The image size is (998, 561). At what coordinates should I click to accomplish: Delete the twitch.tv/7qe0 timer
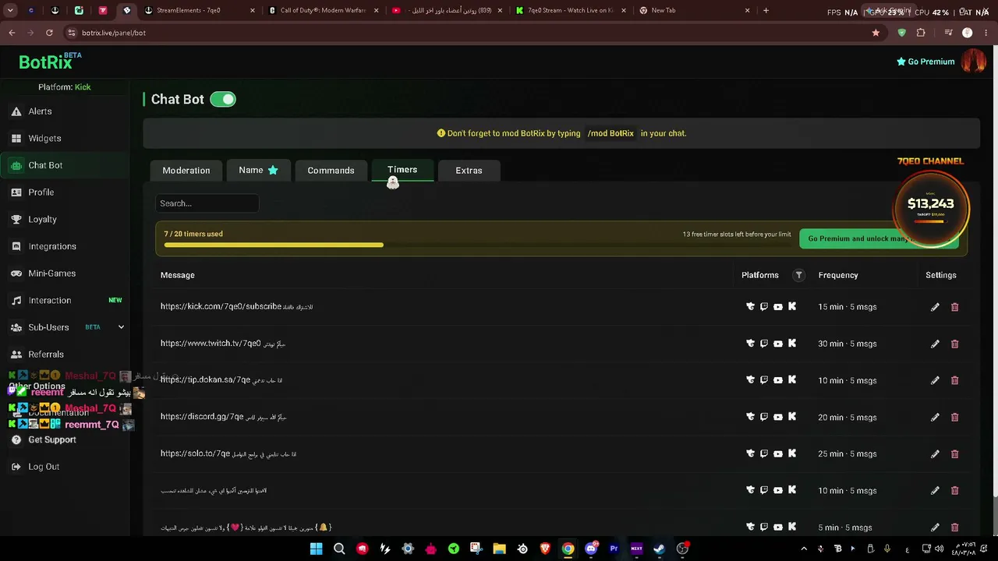click(954, 344)
